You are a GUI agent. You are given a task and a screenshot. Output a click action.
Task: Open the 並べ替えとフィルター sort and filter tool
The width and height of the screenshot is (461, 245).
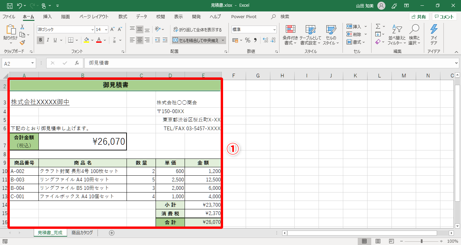tap(397, 35)
